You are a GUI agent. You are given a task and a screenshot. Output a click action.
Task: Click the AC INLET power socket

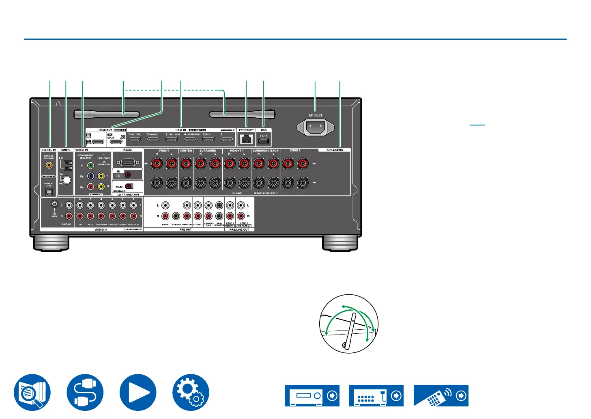[x=315, y=127]
